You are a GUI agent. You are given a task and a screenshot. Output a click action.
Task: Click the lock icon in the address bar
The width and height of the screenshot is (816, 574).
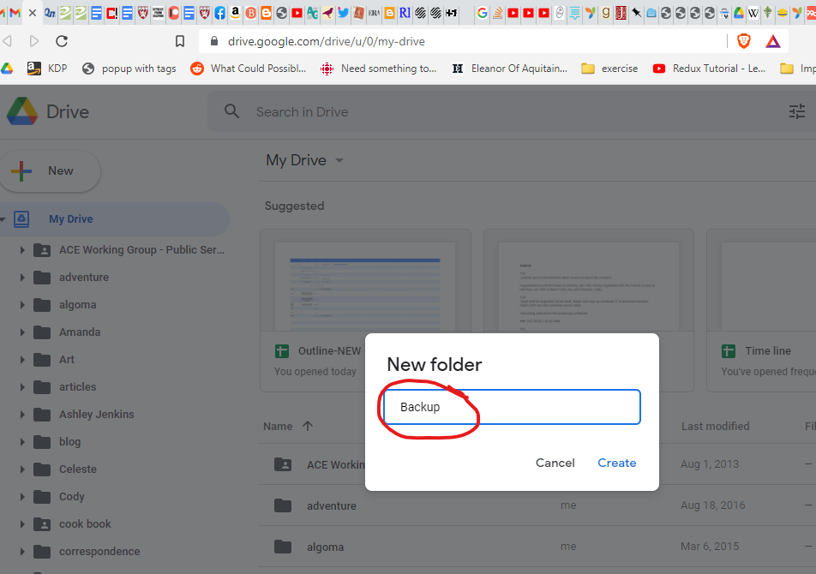pyautogui.click(x=214, y=41)
